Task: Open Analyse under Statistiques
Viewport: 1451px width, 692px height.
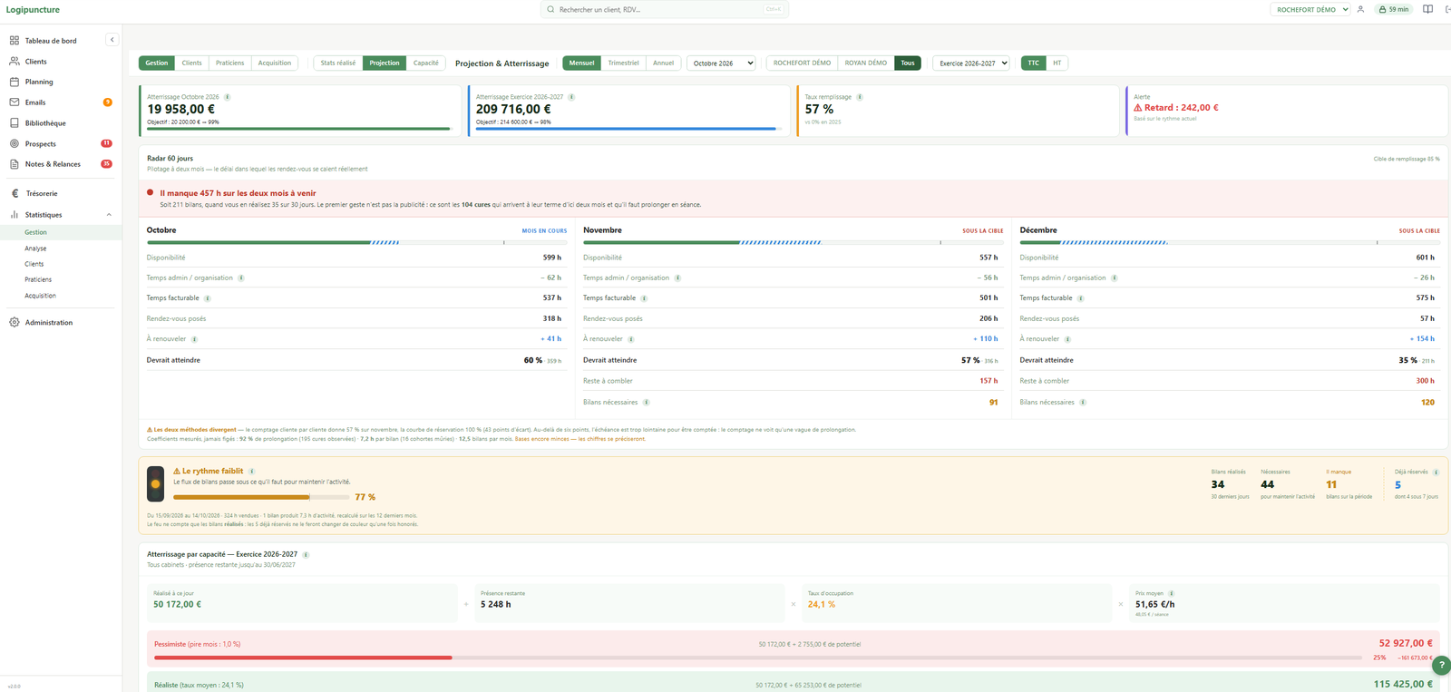Action: [35, 249]
